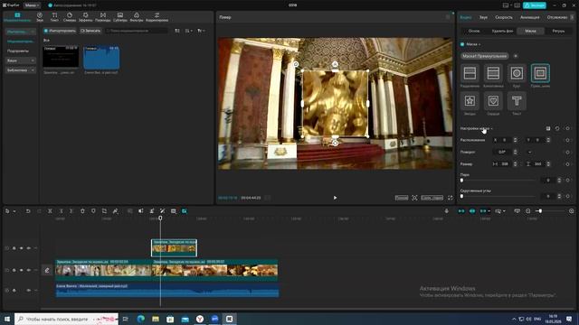Click the Rounded corners slider
The height and width of the screenshot is (325, 579).
[x=498, y=197]
